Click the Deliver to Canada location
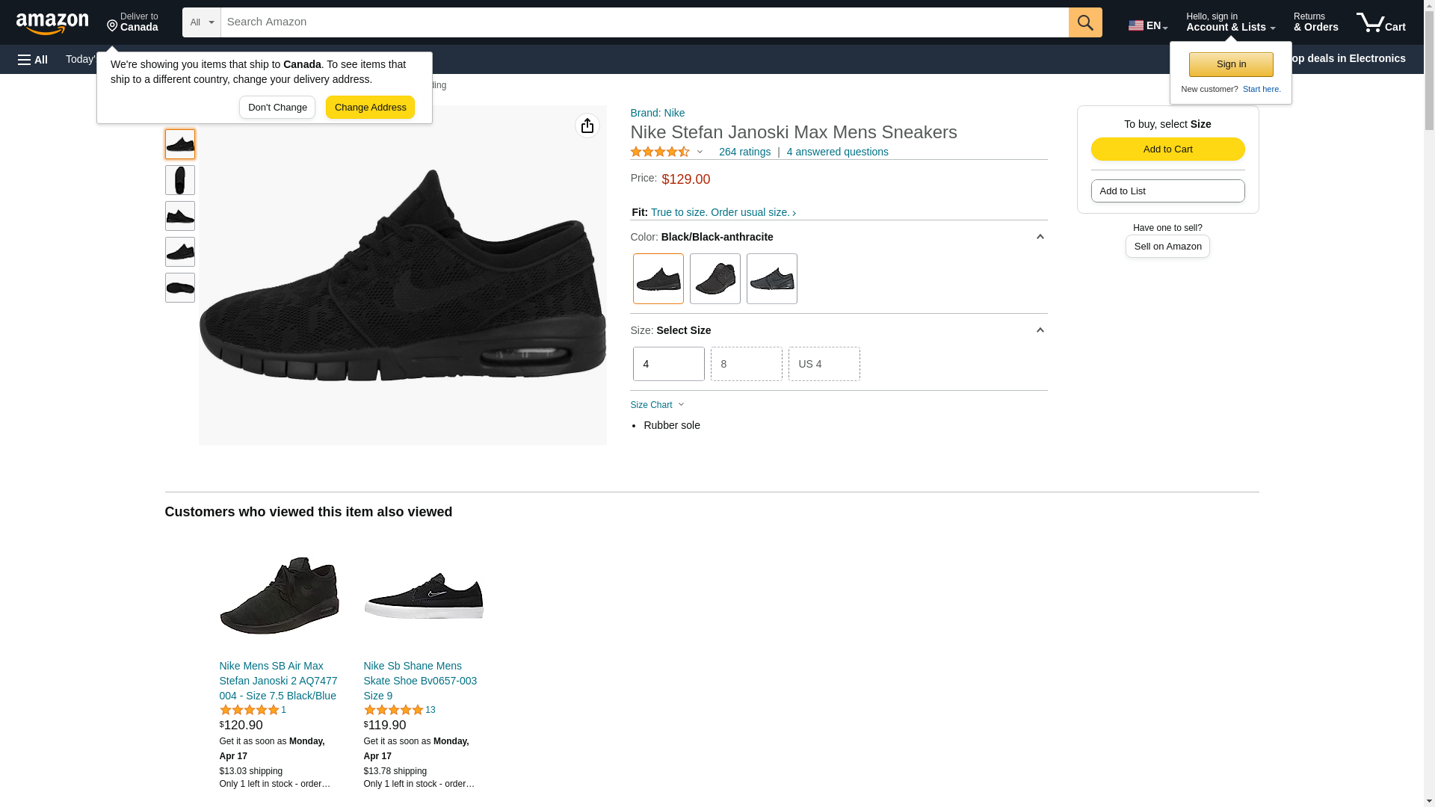 (x=132, y=22)
